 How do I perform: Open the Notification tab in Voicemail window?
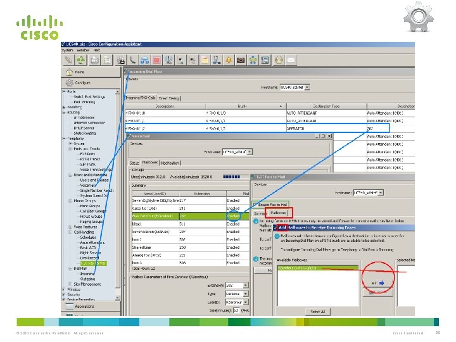click(170, 163)
